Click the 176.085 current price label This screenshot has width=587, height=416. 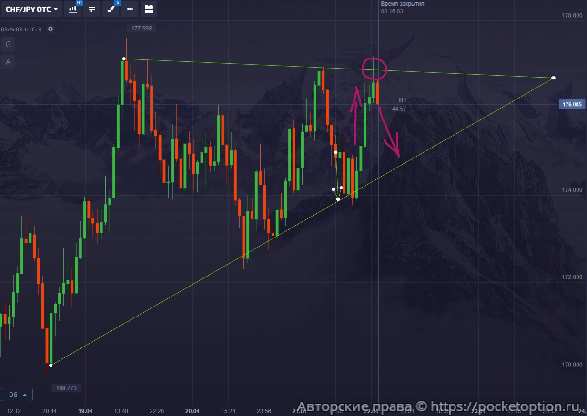click(x=572, y=104)
